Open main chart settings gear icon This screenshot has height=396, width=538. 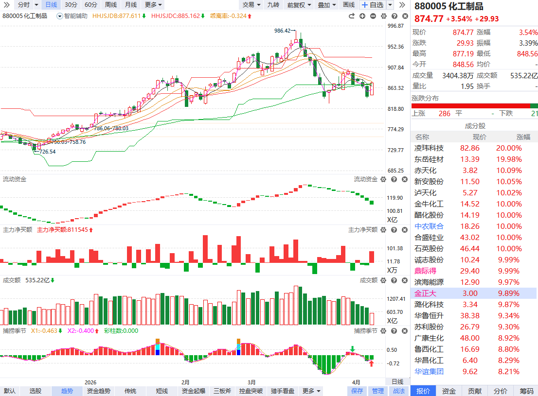(x=384, y=16)
